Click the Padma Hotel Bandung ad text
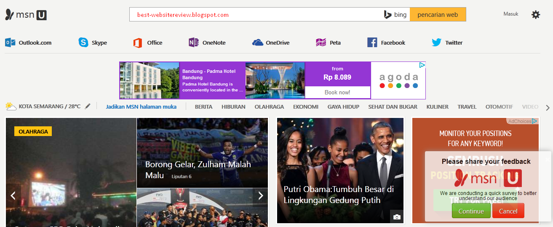Image resolution: width=553 pixels, height=227 pixels. (x=213, y=80)
